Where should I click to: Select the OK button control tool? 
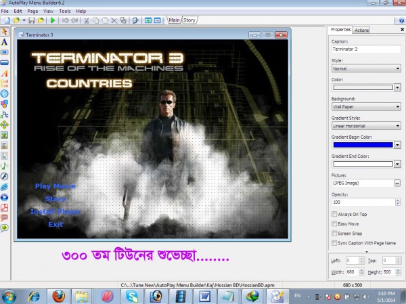tap(5, 52)
